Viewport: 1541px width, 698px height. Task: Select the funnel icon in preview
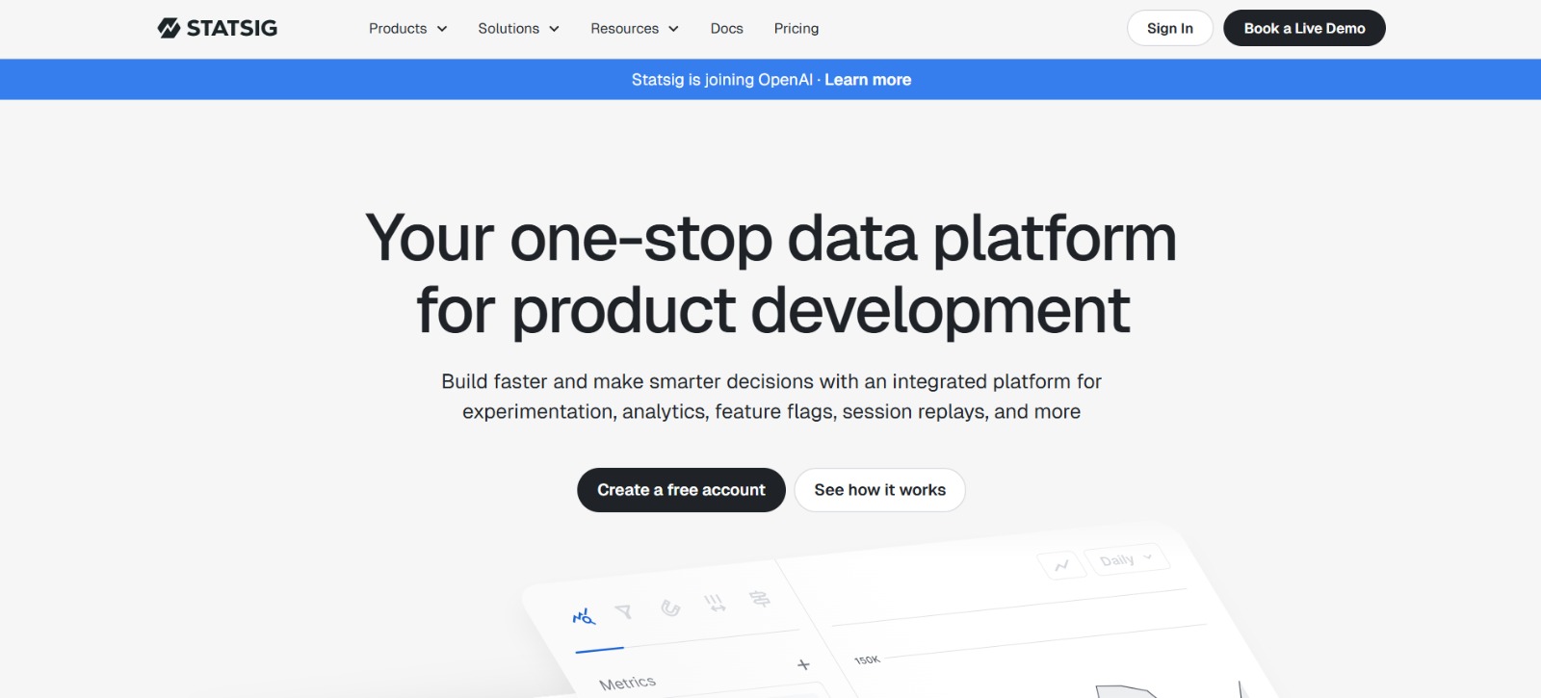(x=624, y=611)
